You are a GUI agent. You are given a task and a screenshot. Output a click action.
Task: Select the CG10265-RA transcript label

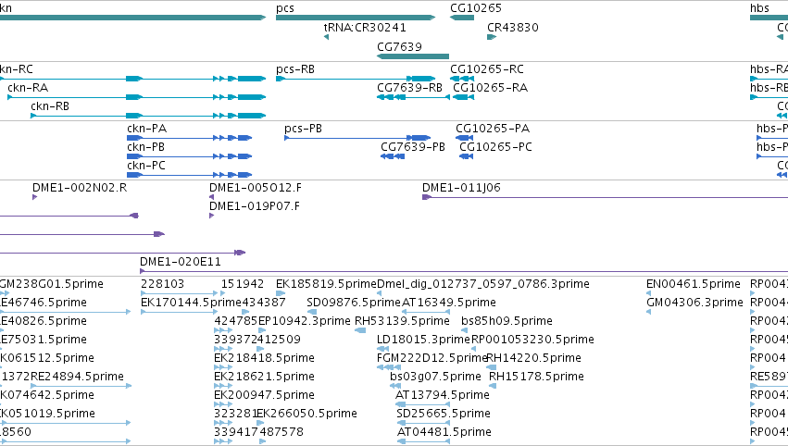[x=491, y=88]
